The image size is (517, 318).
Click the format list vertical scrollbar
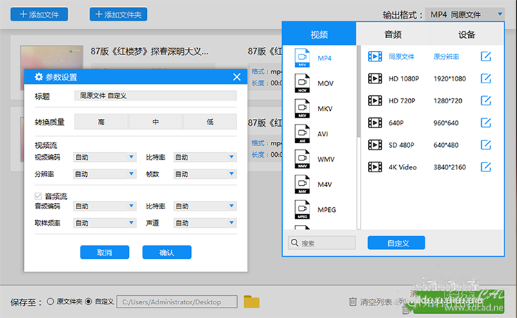[358, 92]
